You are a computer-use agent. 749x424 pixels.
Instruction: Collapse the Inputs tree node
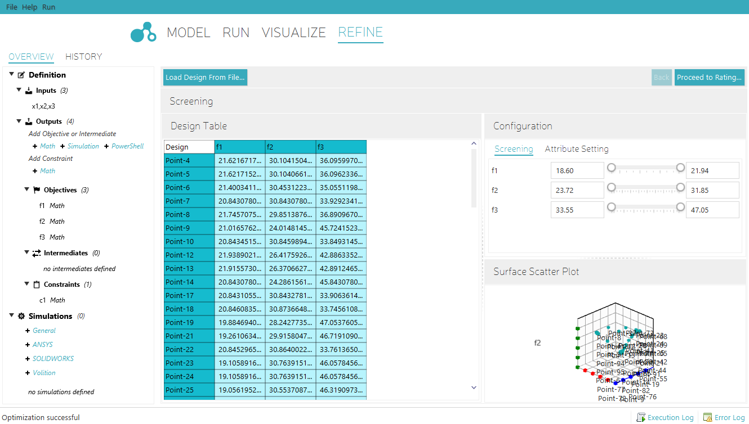point(19,91)
